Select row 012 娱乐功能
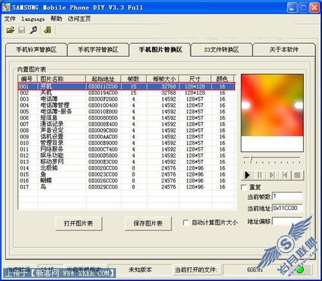 tap(127, 155)
